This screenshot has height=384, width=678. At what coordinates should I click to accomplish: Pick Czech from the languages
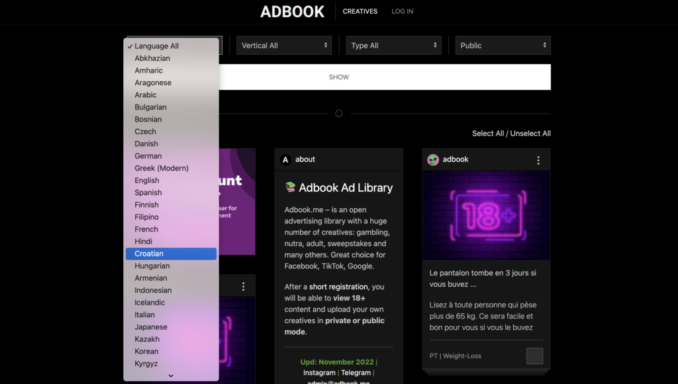[171, 132]
